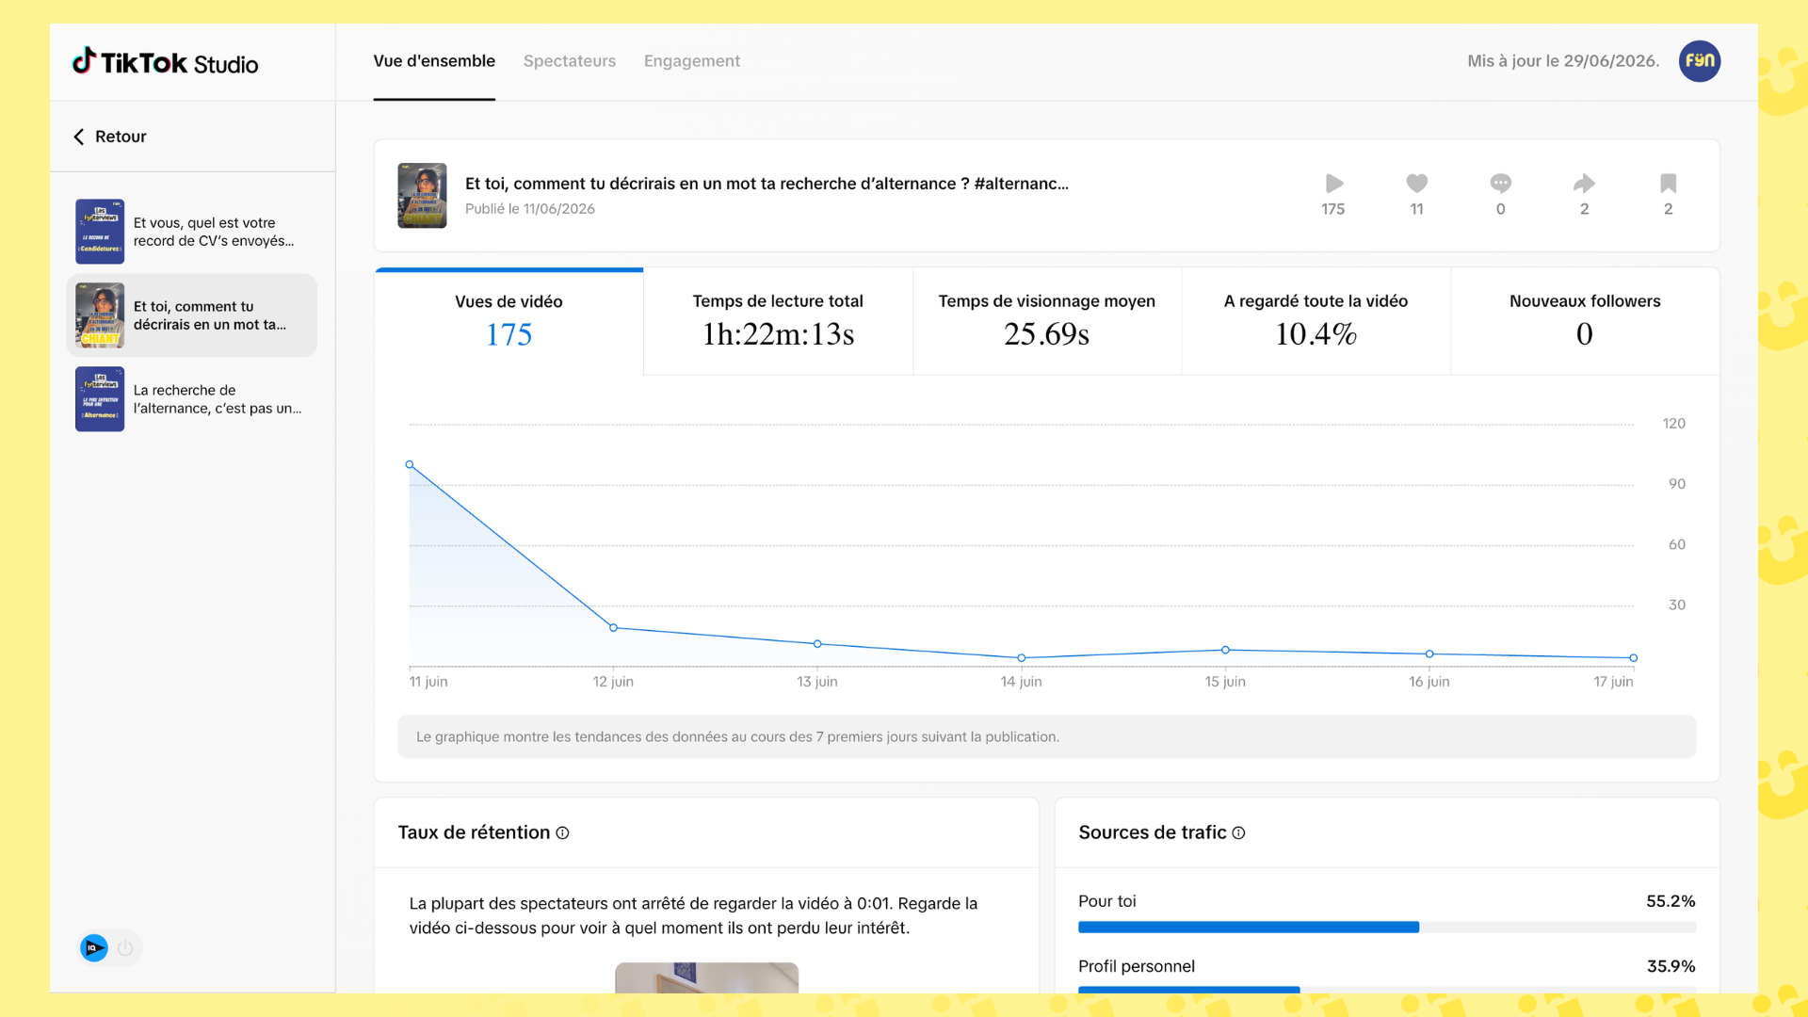The width and height of the screenshot is (1808, 1017).
Task: Select the Vues de vidéo metric tab
Action: 508,321
